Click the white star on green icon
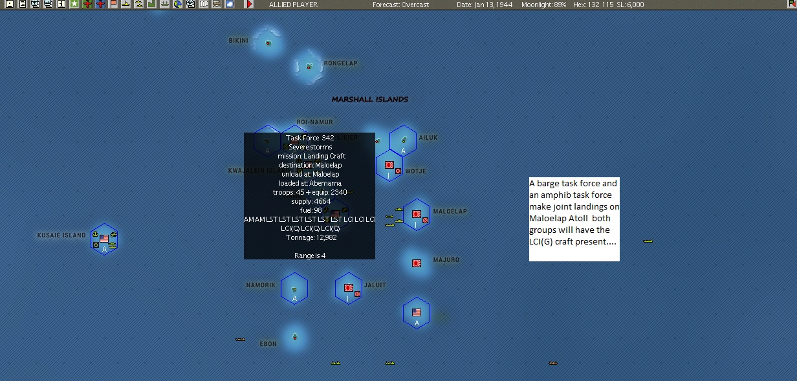This screenshot has height=381, width=797. point(74,4)
